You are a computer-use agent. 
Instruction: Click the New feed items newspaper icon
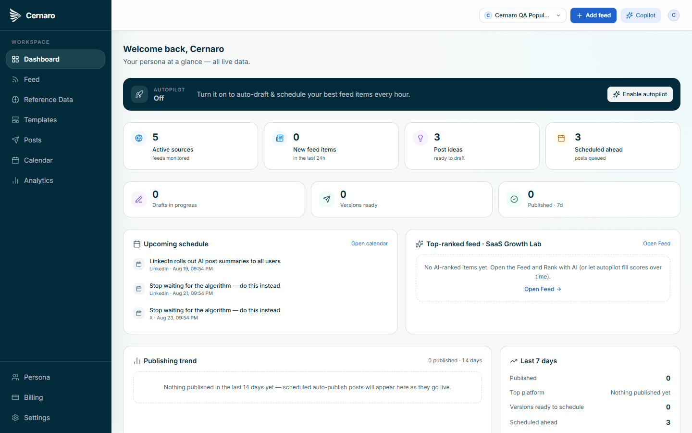(280, 138)
